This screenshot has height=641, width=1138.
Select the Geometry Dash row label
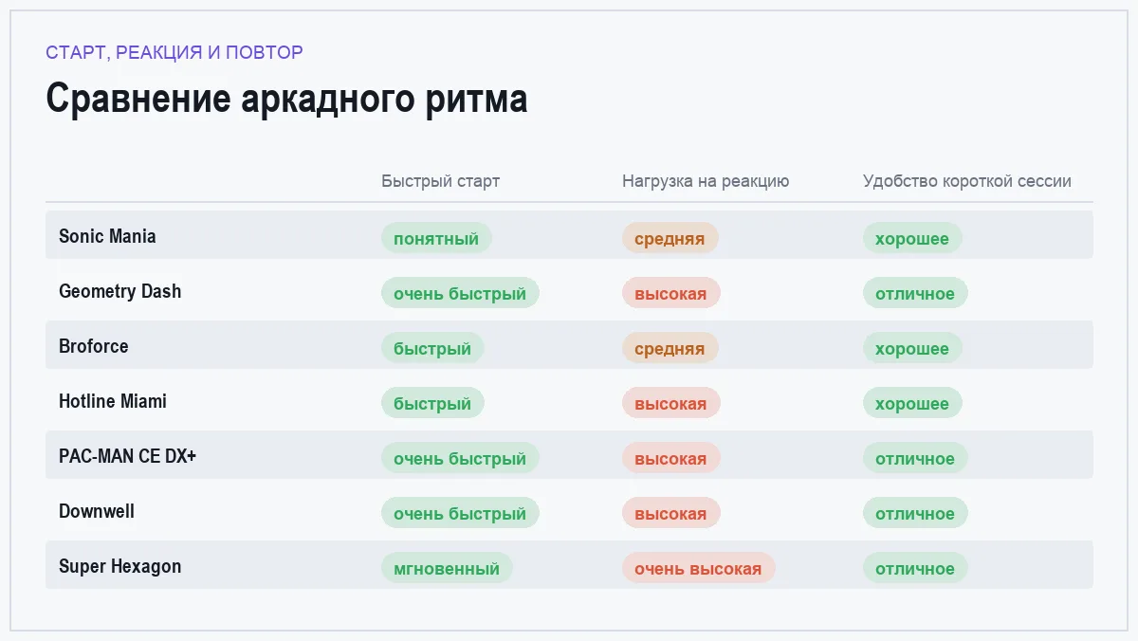tap(119, 291)
